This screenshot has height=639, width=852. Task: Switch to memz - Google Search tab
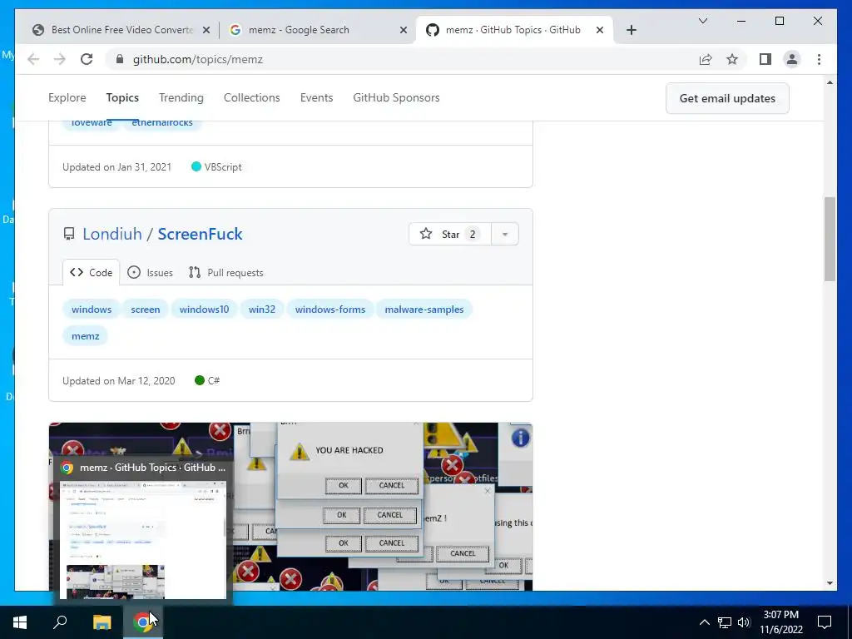[318, 30]
